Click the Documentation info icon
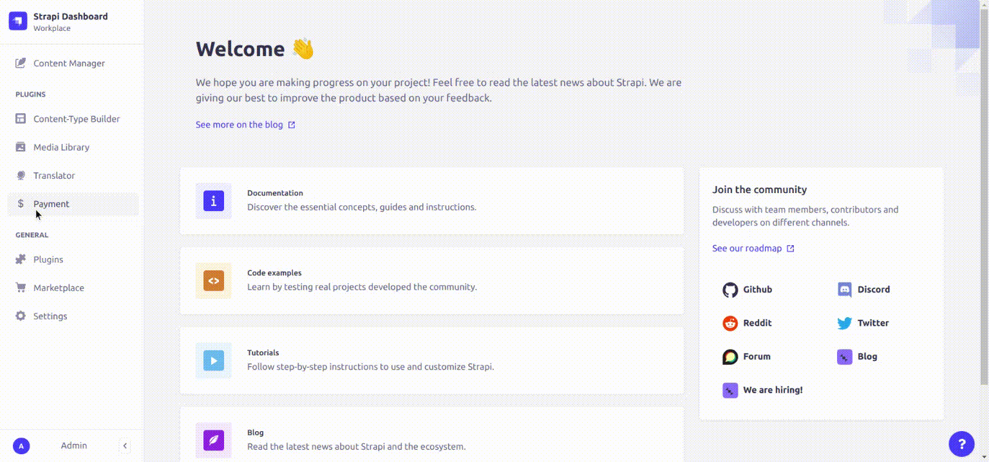Screen dimensions: 989x462 coord(214,201)
